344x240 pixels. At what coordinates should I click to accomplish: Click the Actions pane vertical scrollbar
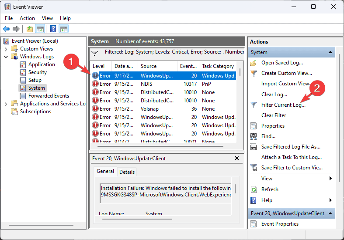click(339, 118)
